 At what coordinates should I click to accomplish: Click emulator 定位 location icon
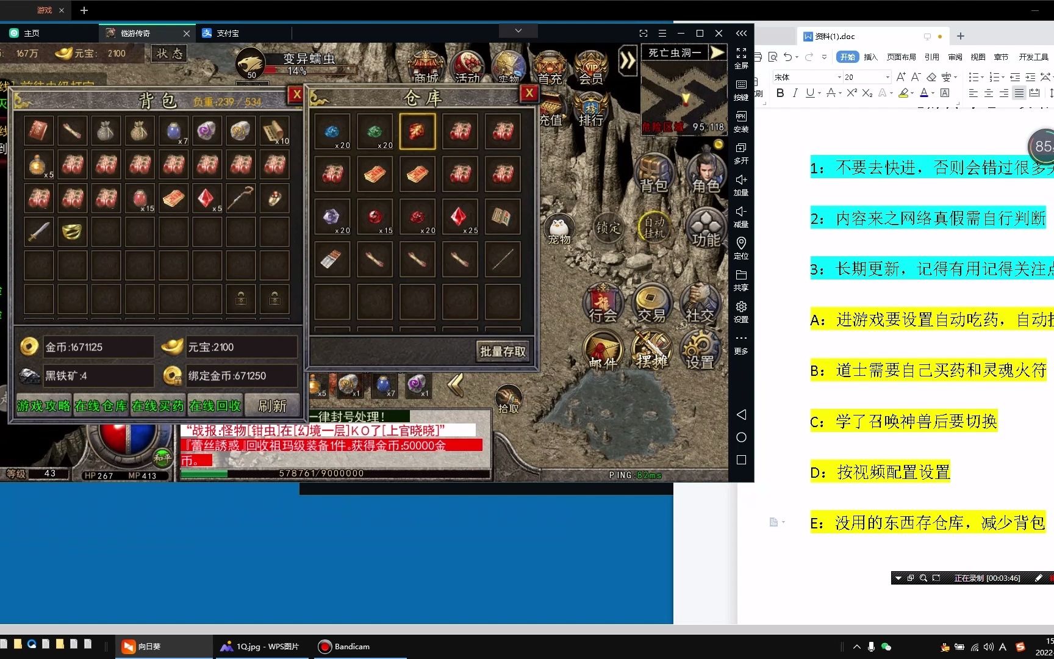(741, 248)
